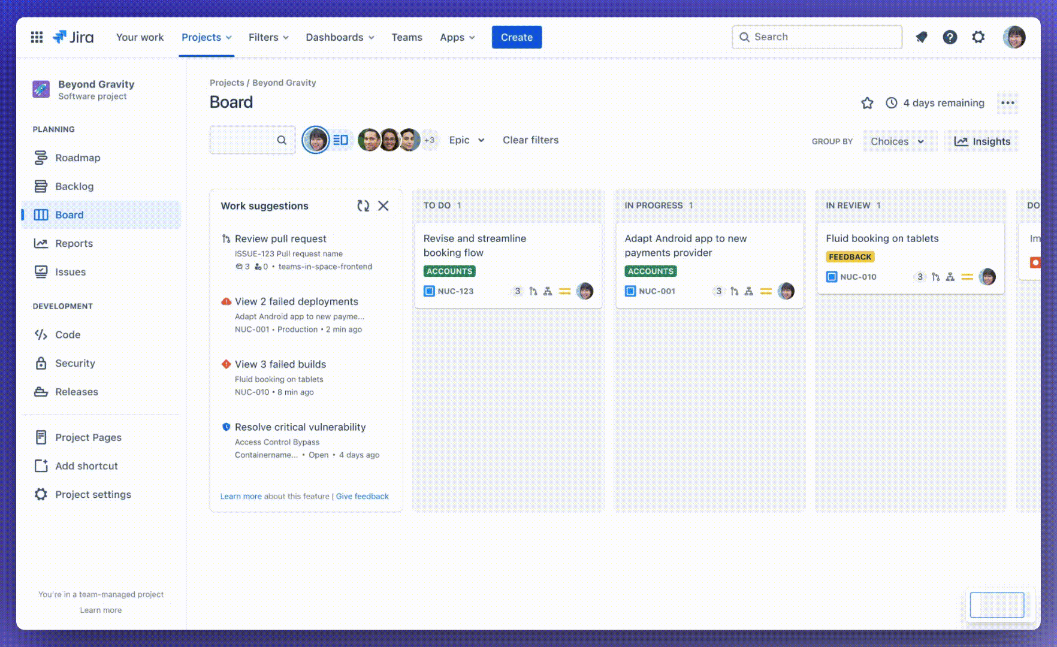Click the Beyond Gravity project icon
This screenshot has width=1057, height=647.
point(41,89)
